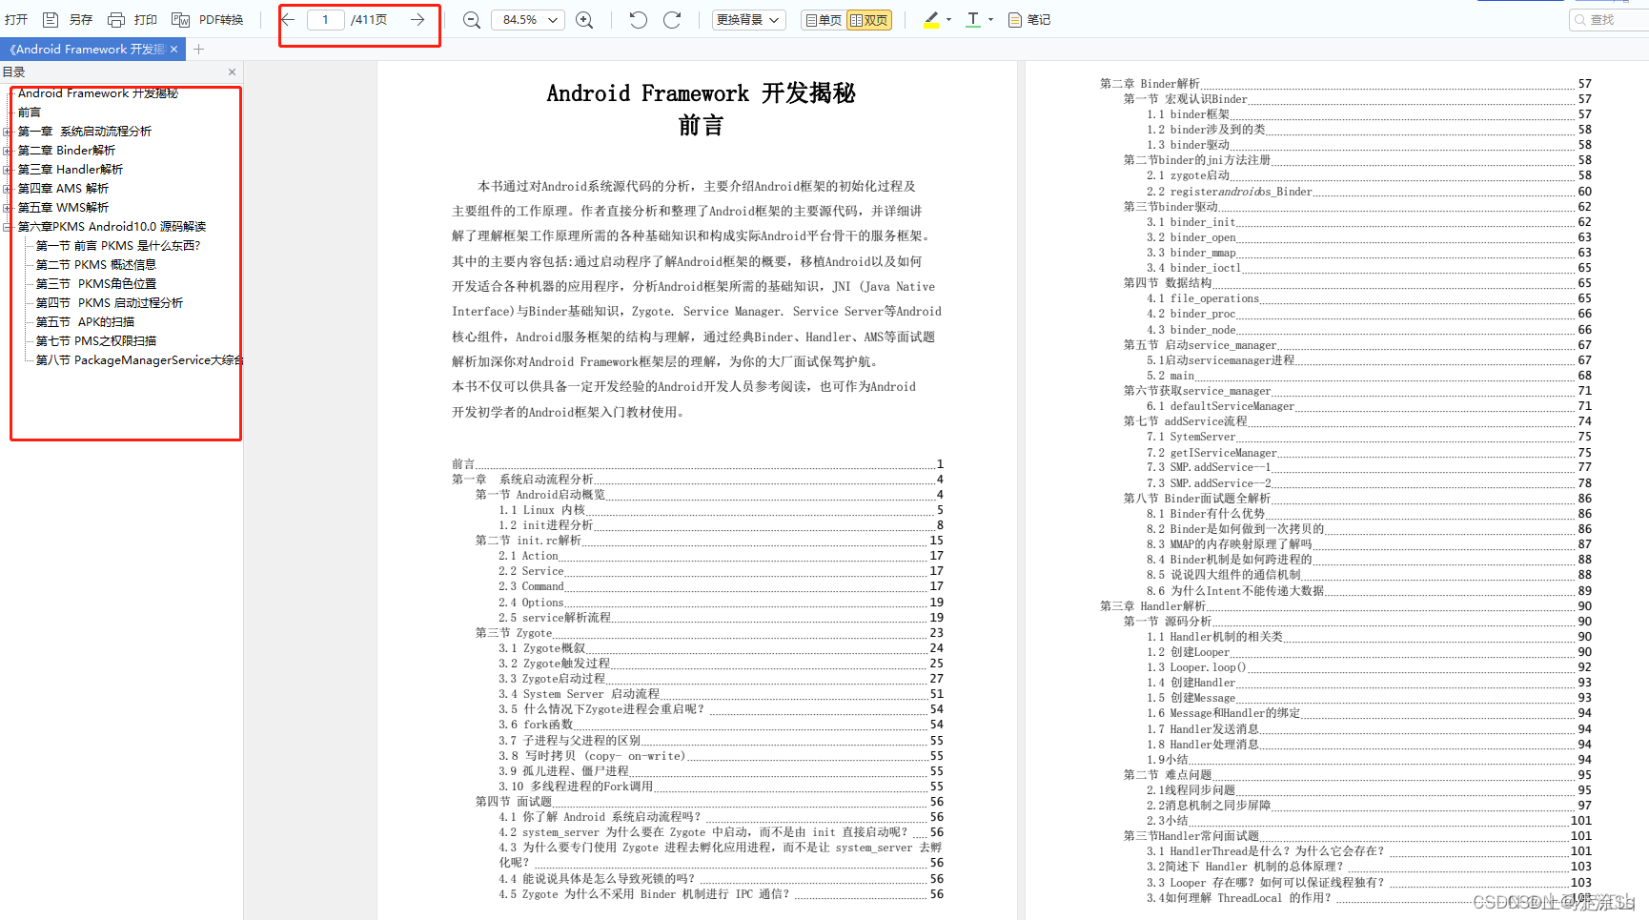The width and height of the screenshot is (1649, 920).
Task: Activate the yellow highlighter tool
Action: pyautogui.click(x=930, y=19)
